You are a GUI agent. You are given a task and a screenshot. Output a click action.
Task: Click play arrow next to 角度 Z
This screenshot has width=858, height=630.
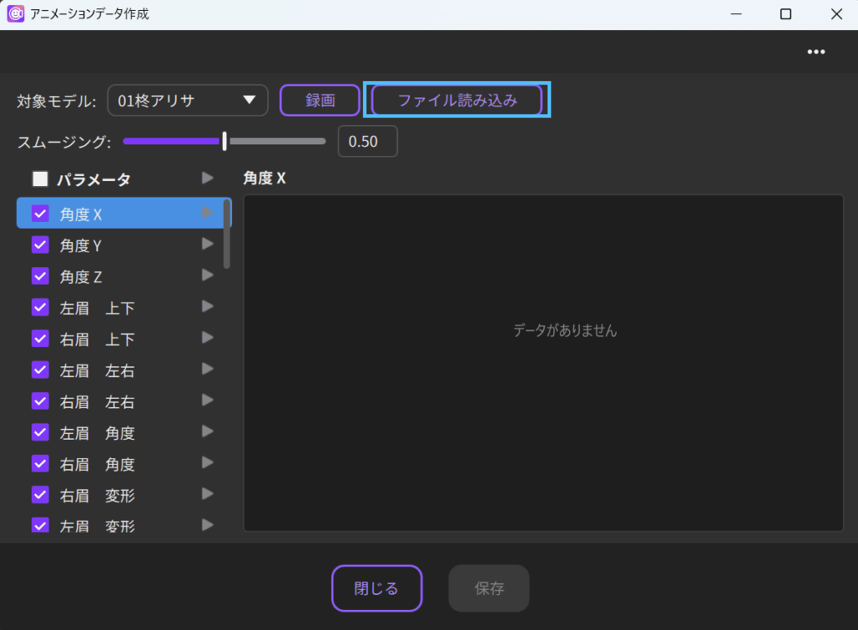[x=208, y=275]
